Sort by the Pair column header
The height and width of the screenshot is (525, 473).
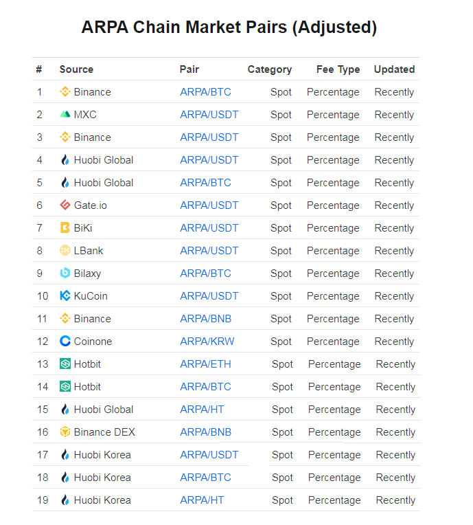coord(189,69)
